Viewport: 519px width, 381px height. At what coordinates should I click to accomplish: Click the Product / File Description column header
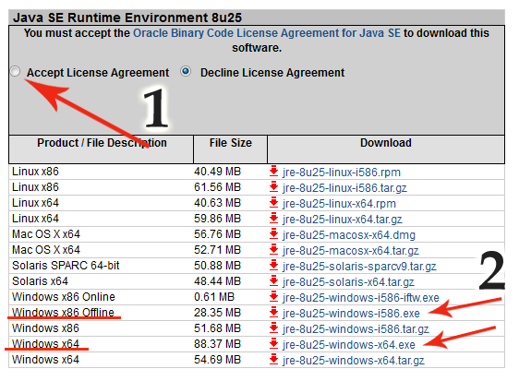[102, 149]
